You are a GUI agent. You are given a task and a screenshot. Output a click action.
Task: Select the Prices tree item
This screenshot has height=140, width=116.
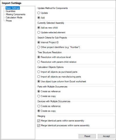pos(9,21)
